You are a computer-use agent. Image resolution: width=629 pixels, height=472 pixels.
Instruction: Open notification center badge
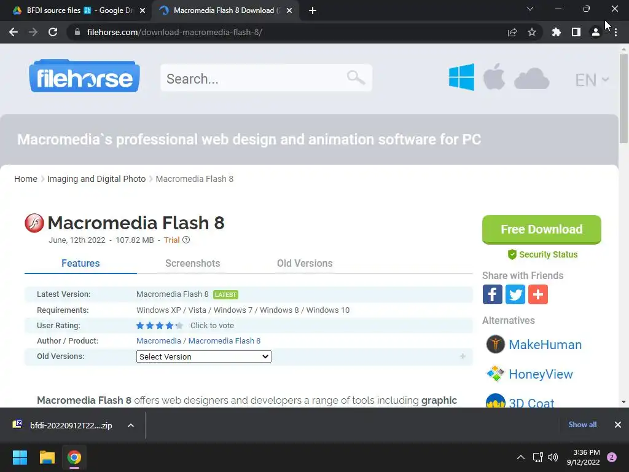coord(612,457)
